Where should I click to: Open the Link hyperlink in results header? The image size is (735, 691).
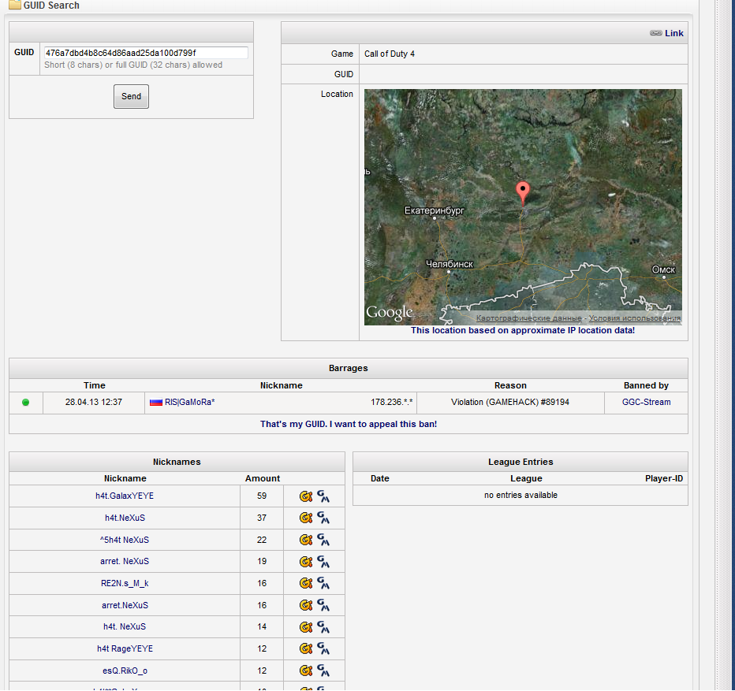(x=674, y=33)
